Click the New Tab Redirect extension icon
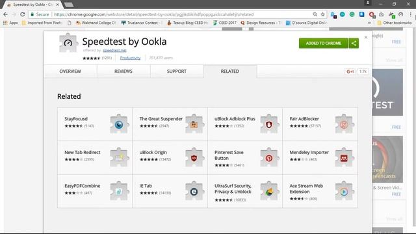The height and width of the screenshot is (234, 416). [120, 157]
